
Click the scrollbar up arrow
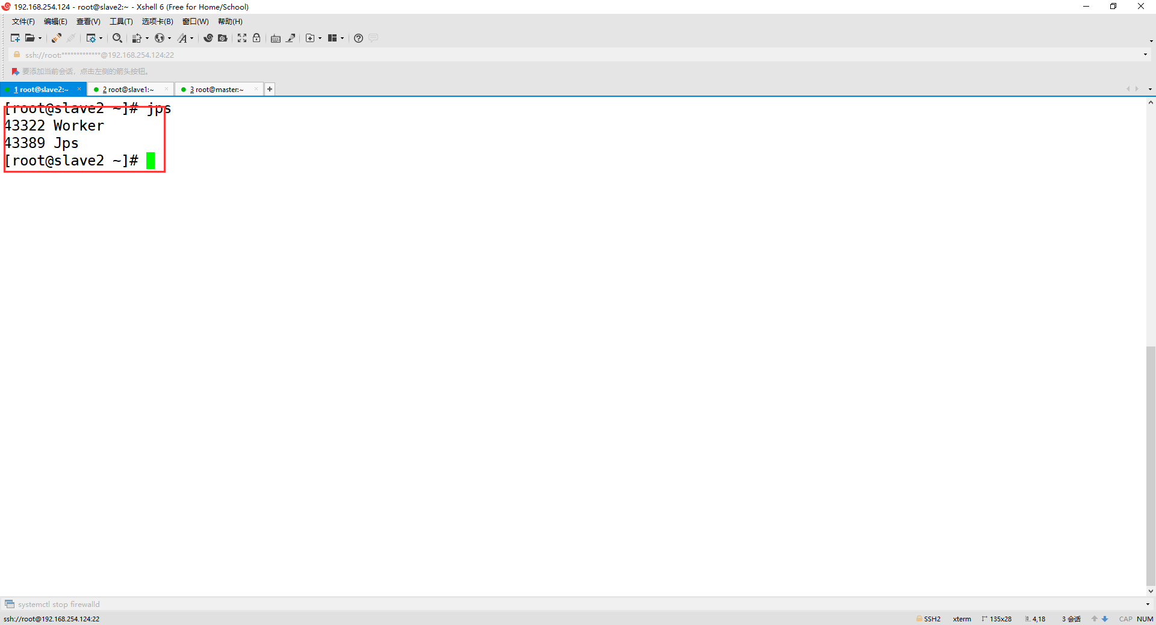[x=1151, y=102]
